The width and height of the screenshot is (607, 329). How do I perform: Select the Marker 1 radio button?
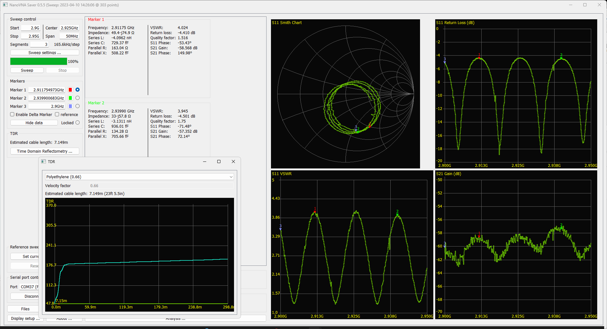[x=77, y=90]
